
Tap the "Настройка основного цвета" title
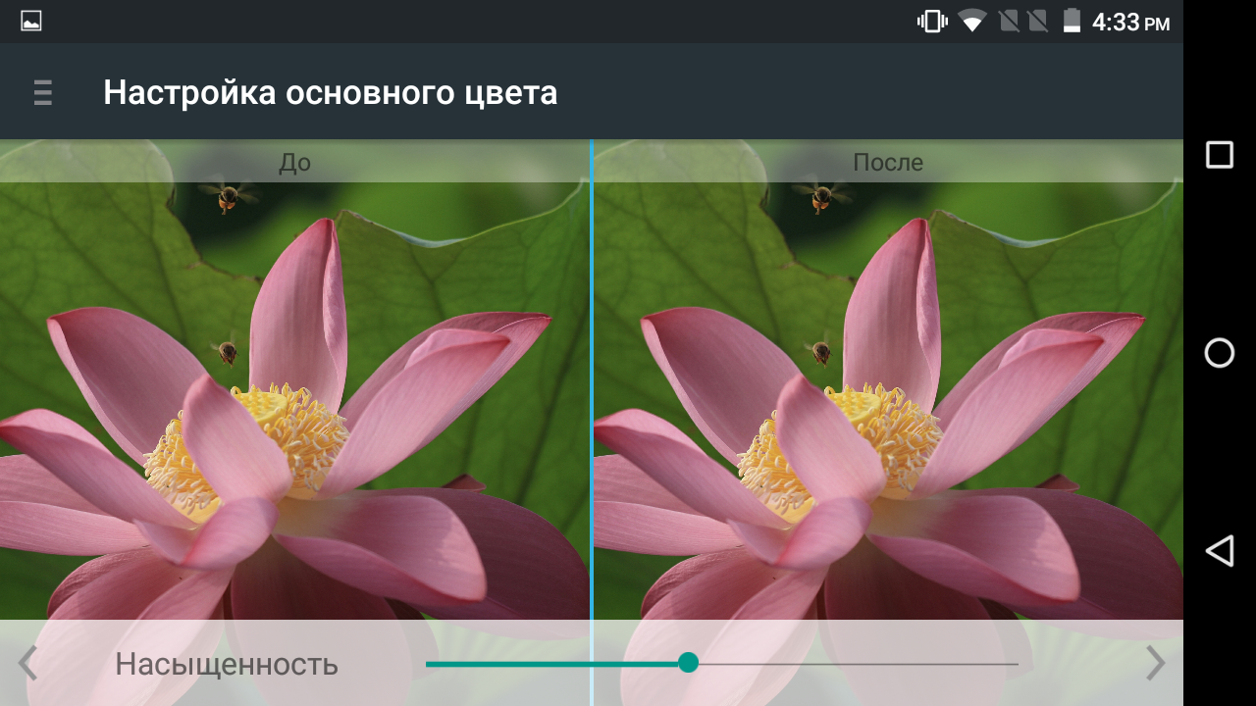[331, 92]
